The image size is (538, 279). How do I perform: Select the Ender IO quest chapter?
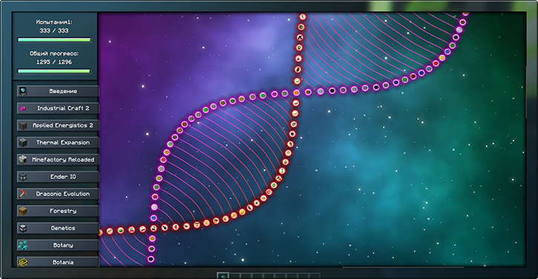[x=58, y=177]
